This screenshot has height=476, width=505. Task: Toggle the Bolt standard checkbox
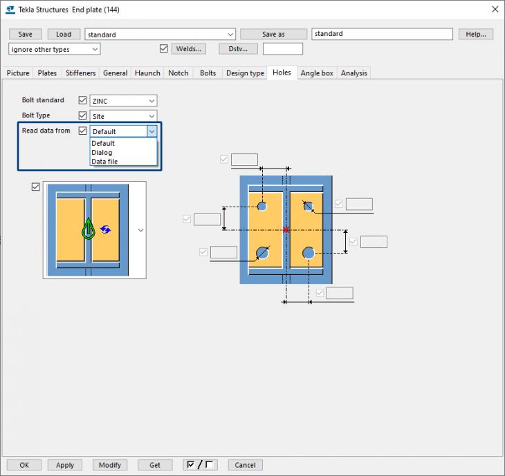[82, 100]
